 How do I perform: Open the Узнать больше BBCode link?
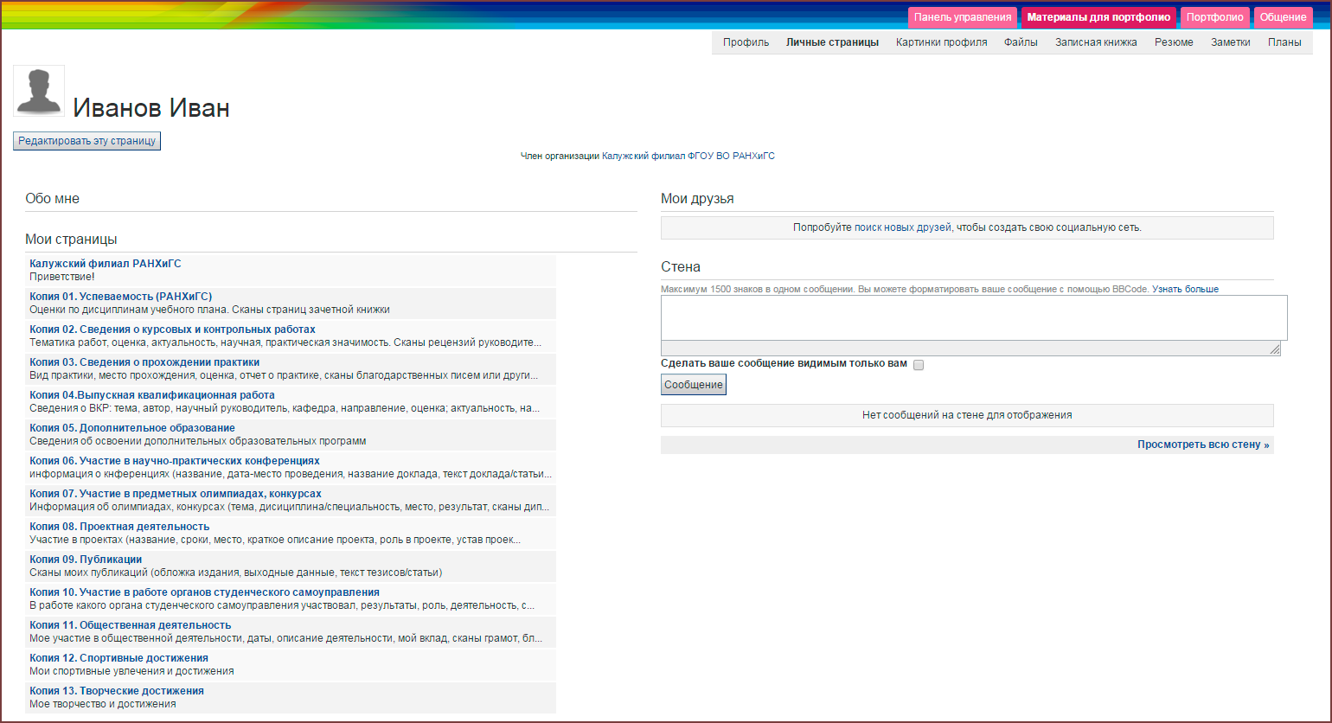(x=1185, y=289)
